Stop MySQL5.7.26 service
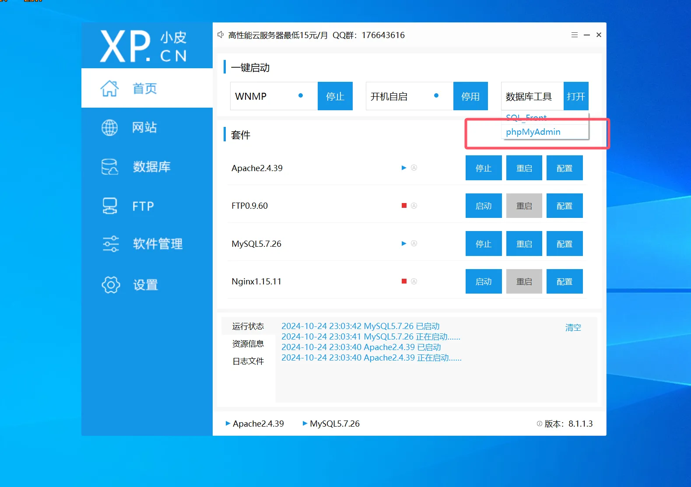Image resolution: width=691 pixels, height=487 pixels. [484, 244]
